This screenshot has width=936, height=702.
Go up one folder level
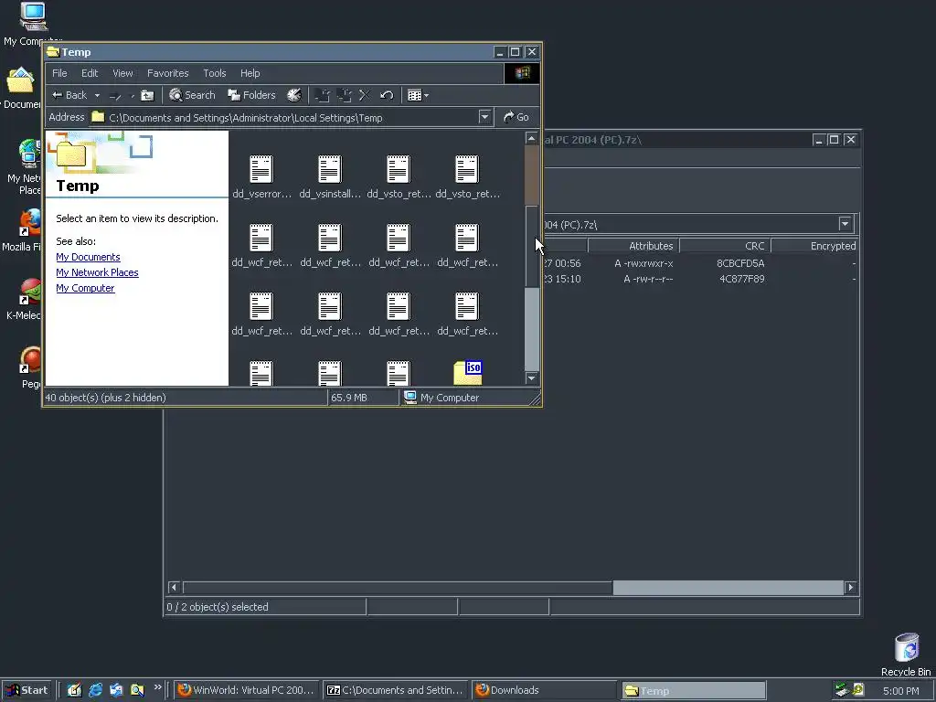click(147, 95)
